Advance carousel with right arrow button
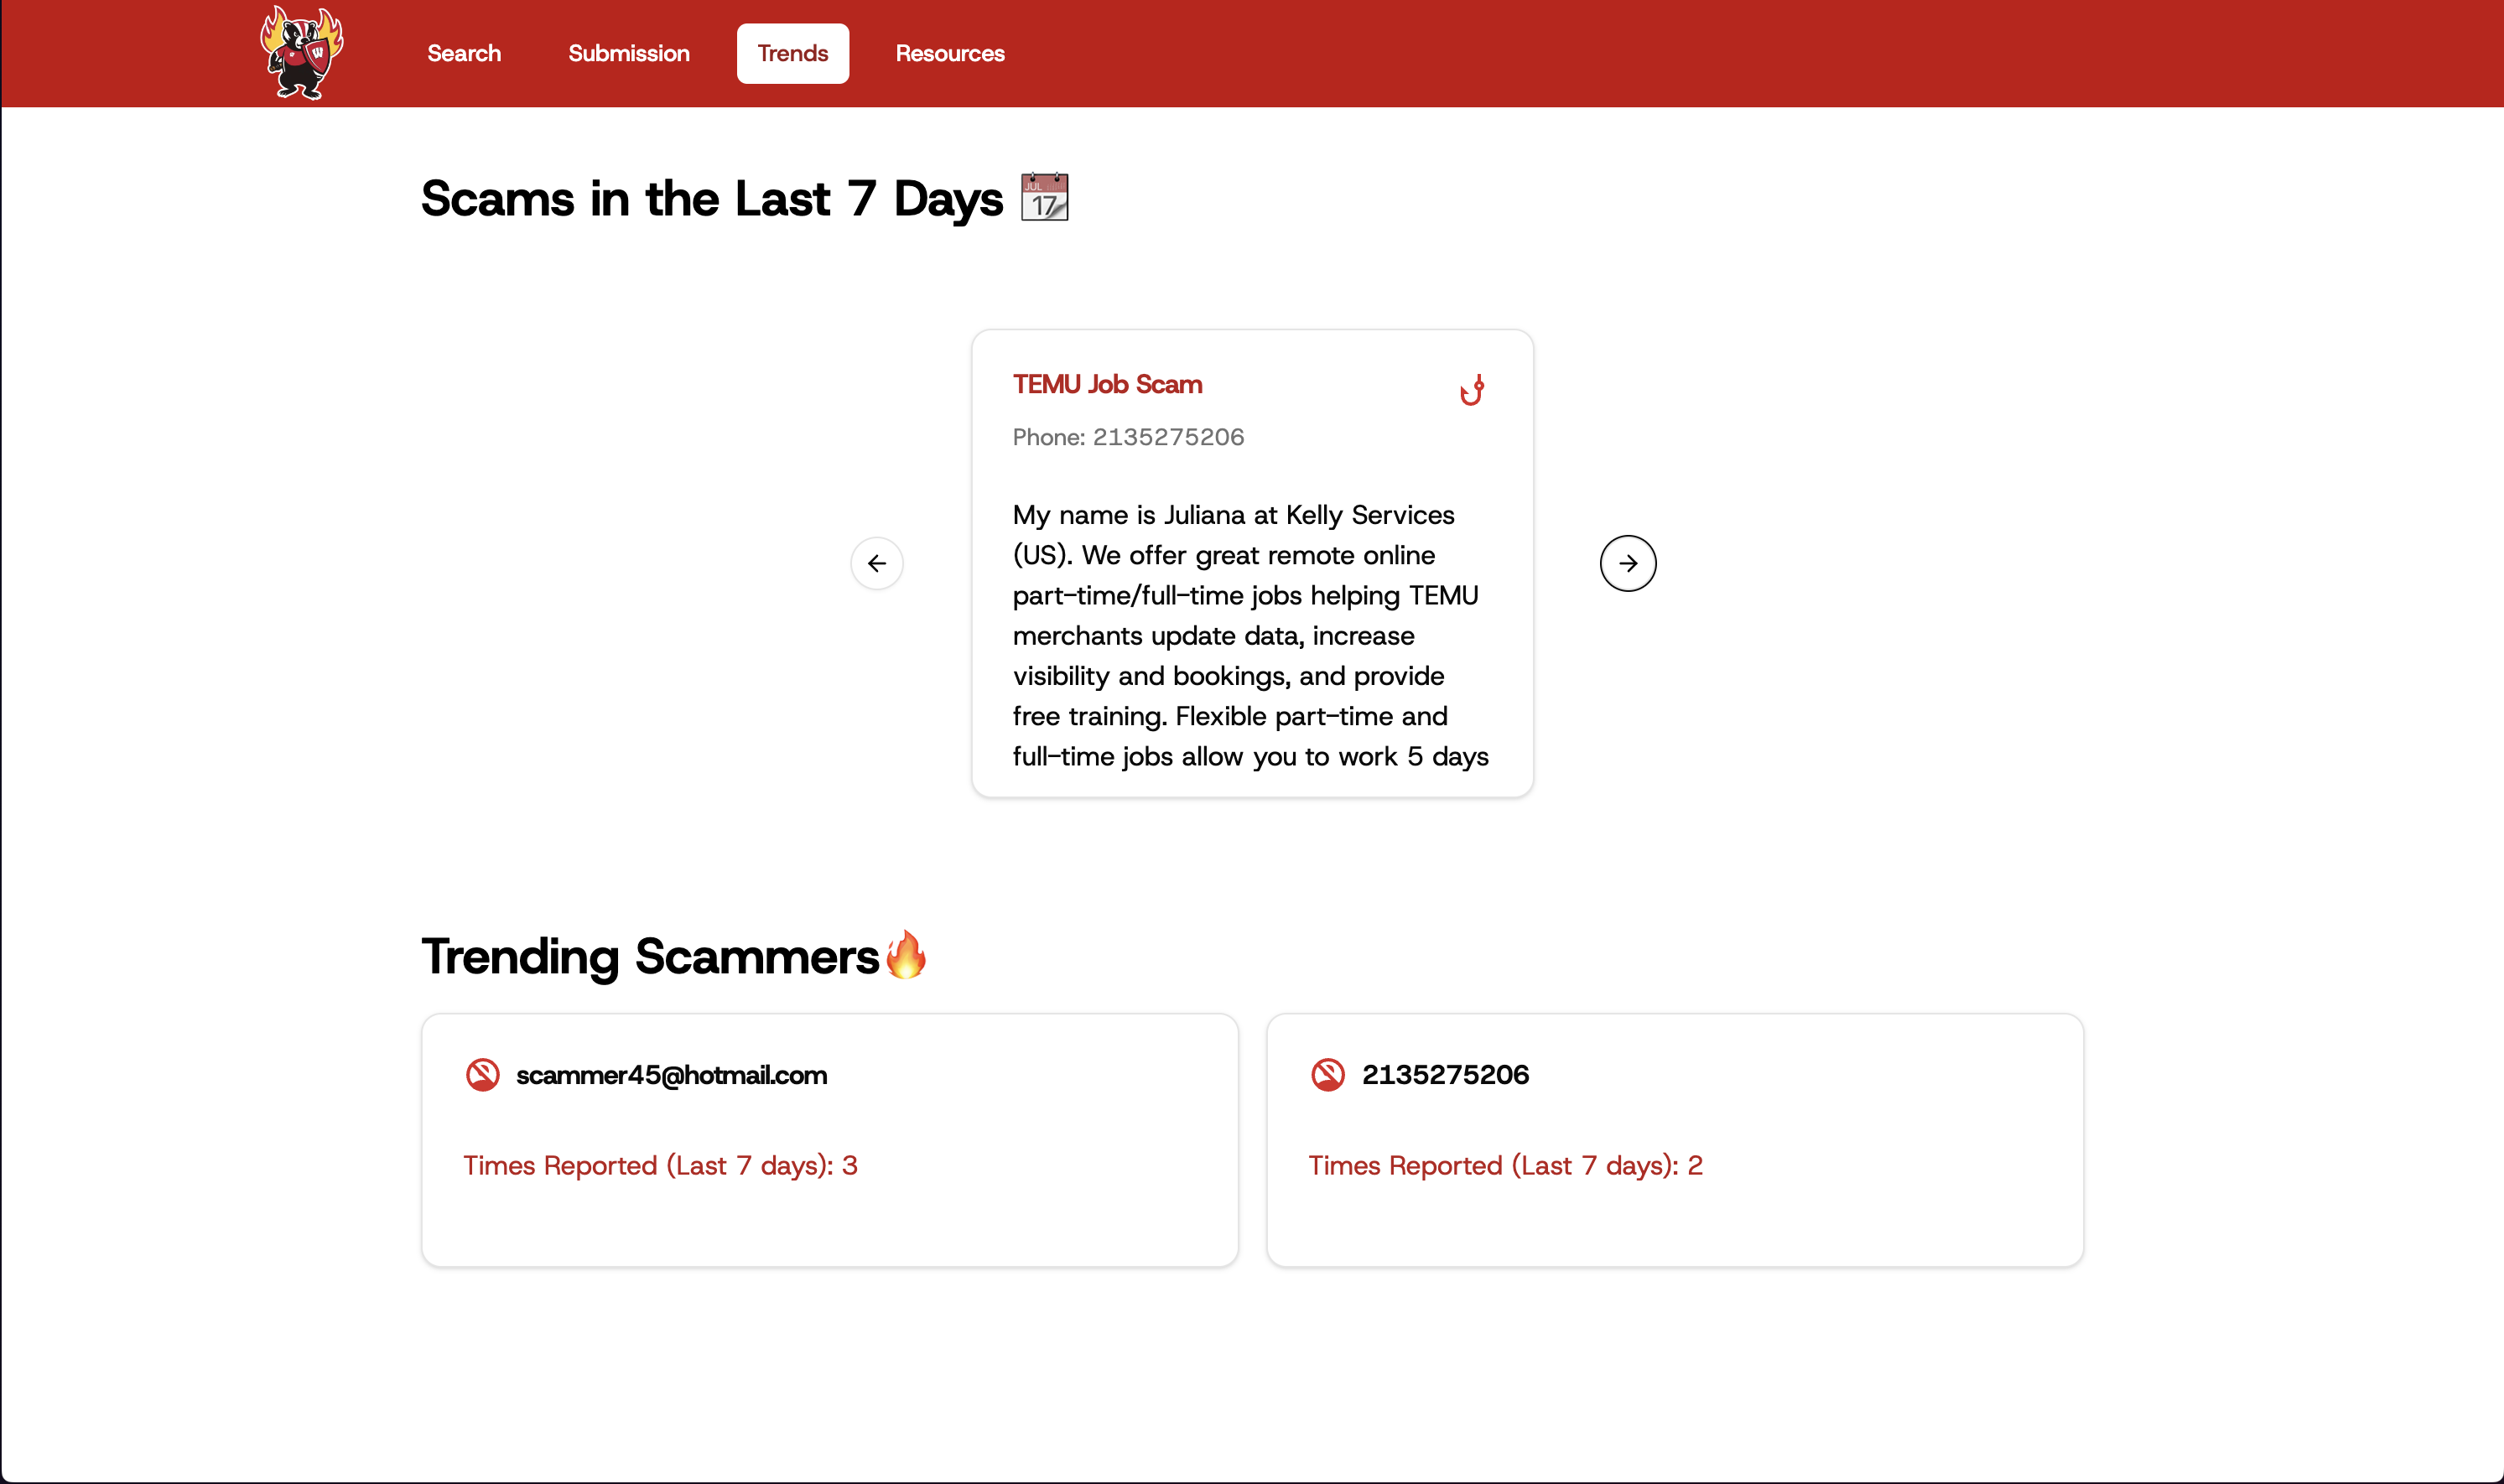The image size is (2504, 1484). click(x=1627, y=563)
